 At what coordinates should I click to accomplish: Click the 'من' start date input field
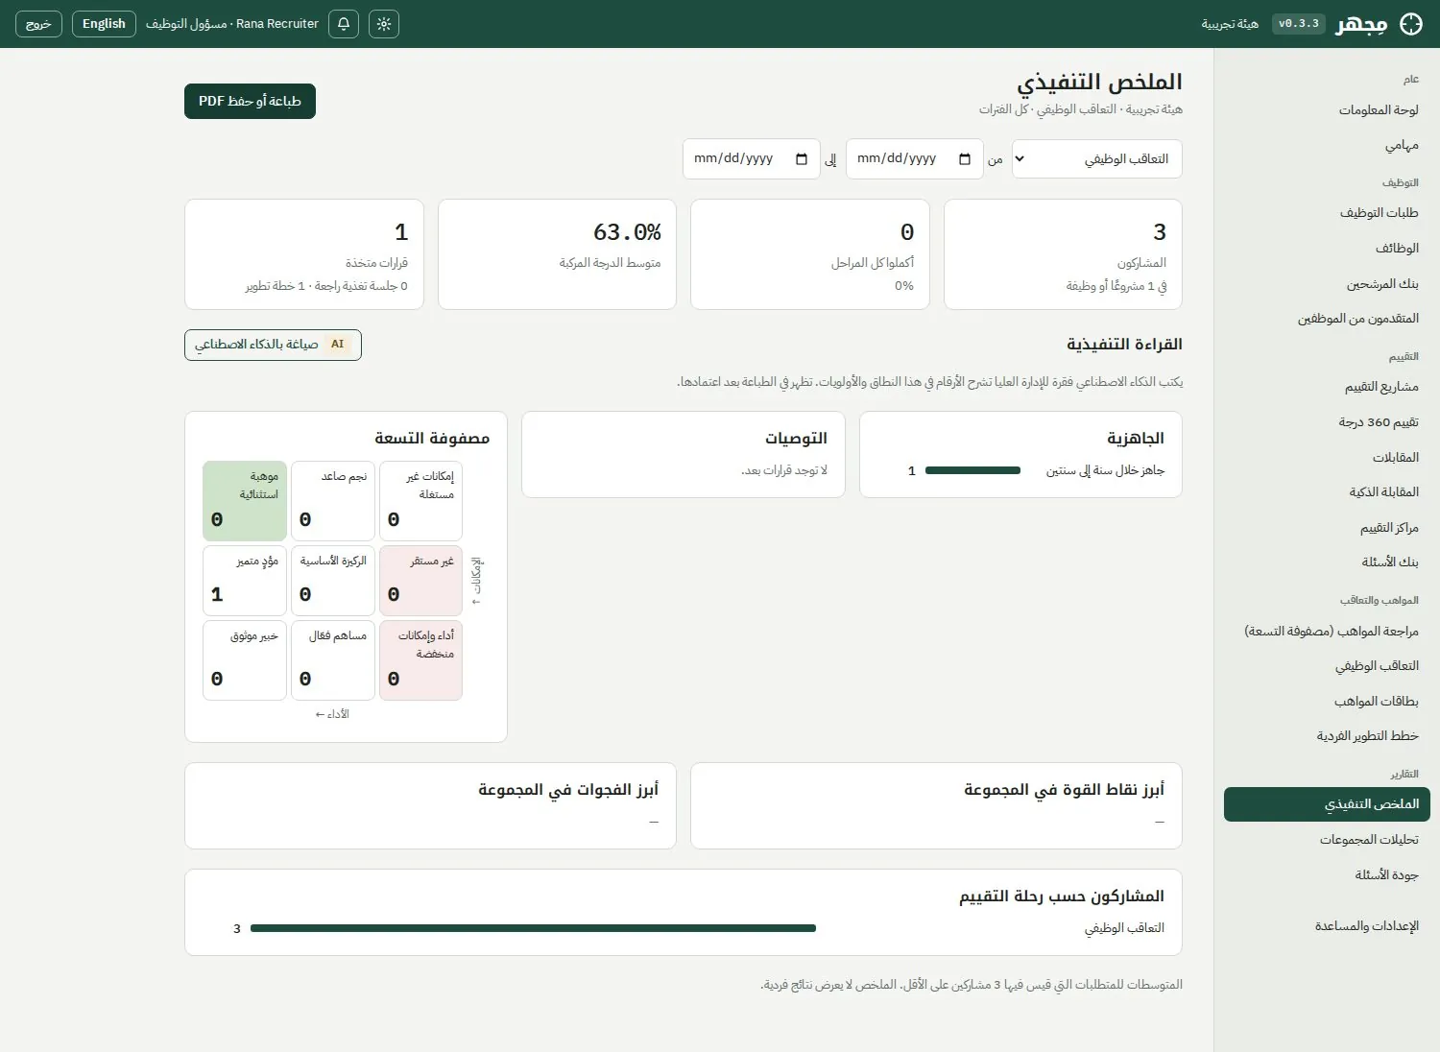(915, 159)
